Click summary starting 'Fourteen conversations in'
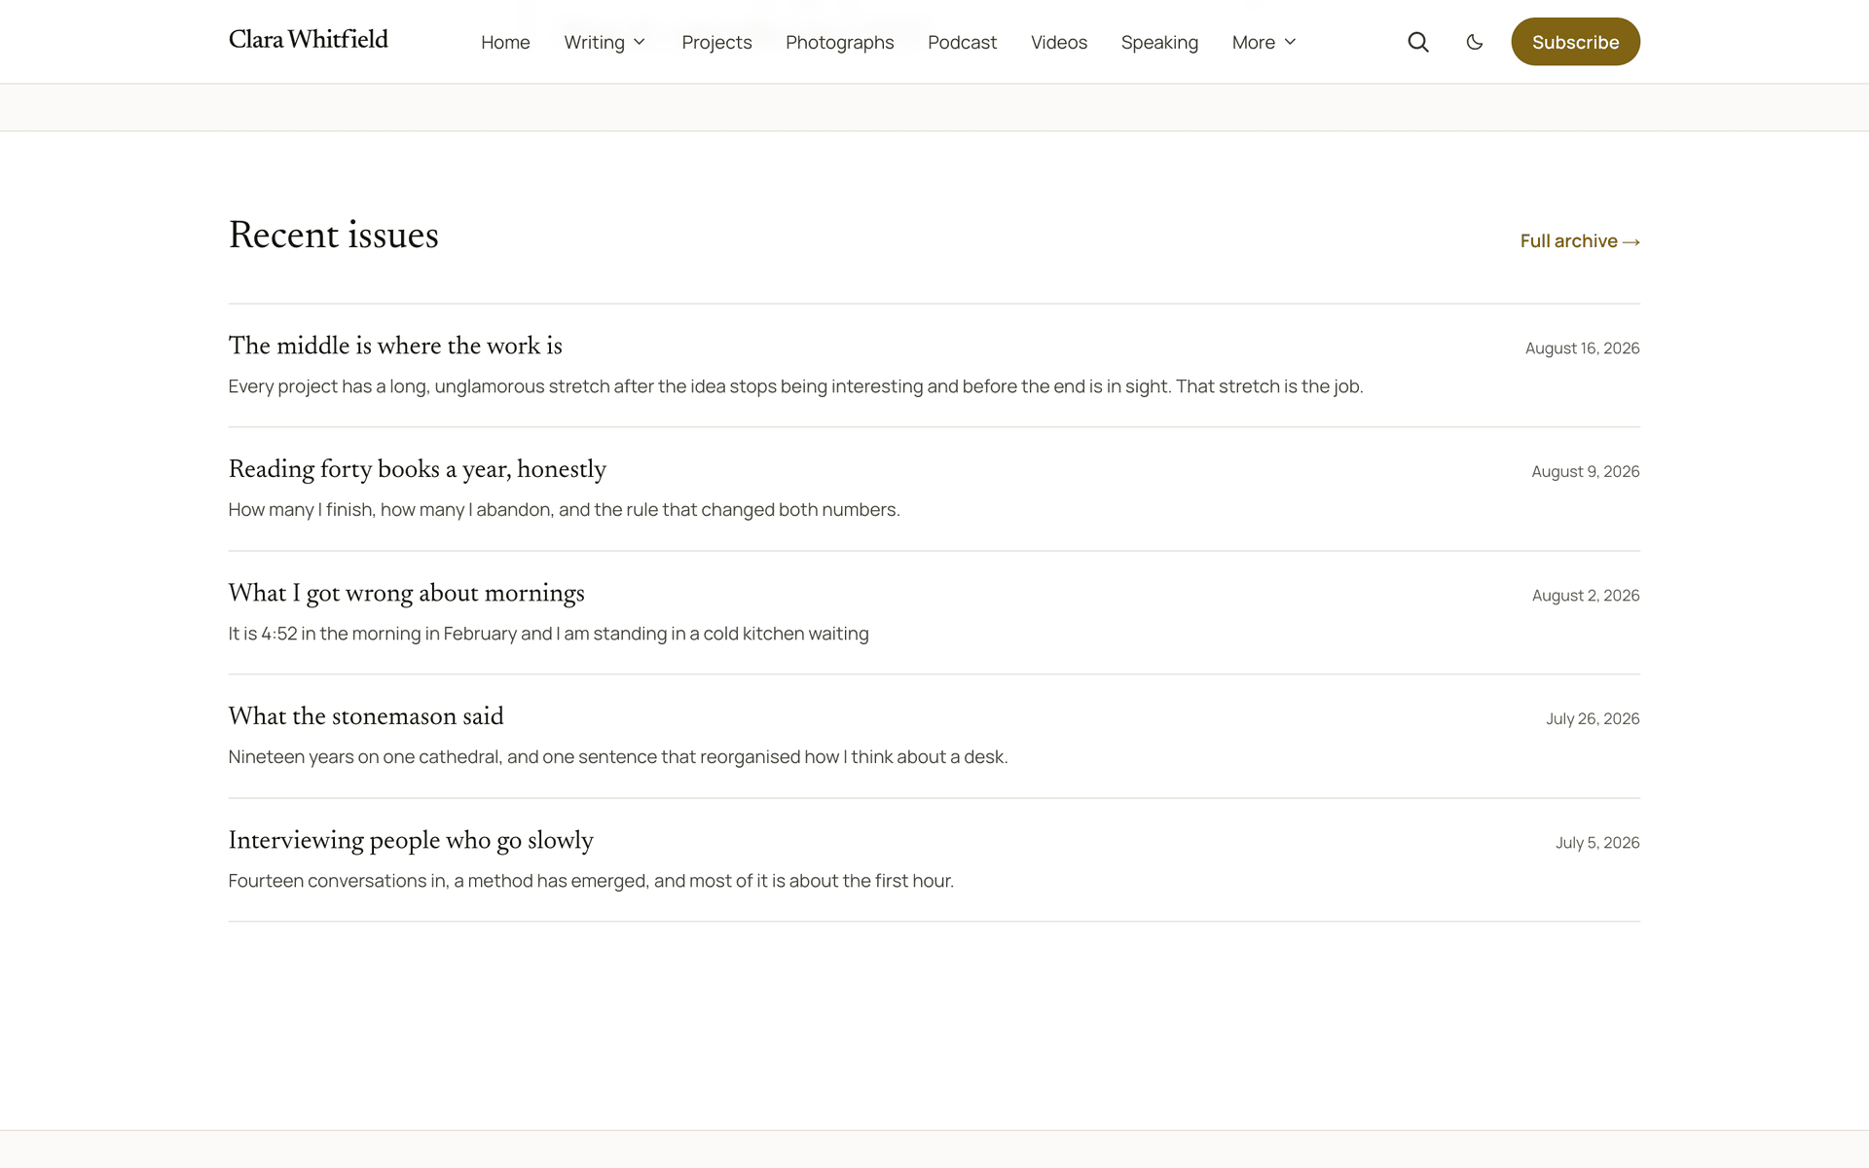The width and height of the screenshot is (1869, 1168). tap(591, 881)
